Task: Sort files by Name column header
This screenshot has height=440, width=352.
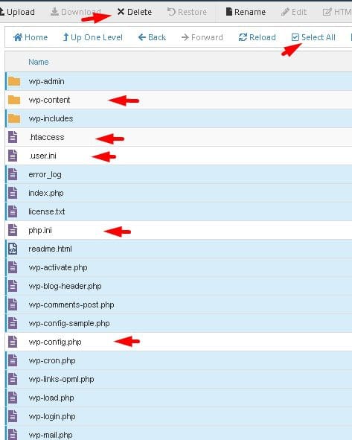Action: click(x=39, y=62)
